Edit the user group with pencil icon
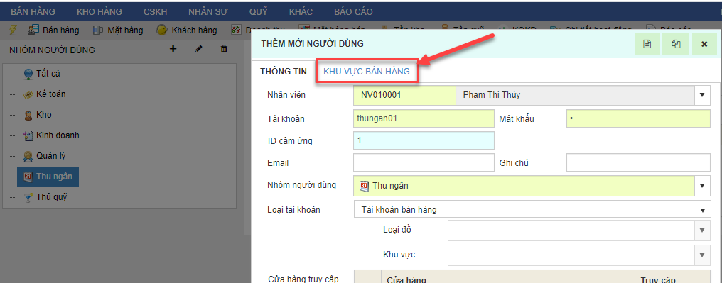Viewport: 722px width, 283px height. 198,49
